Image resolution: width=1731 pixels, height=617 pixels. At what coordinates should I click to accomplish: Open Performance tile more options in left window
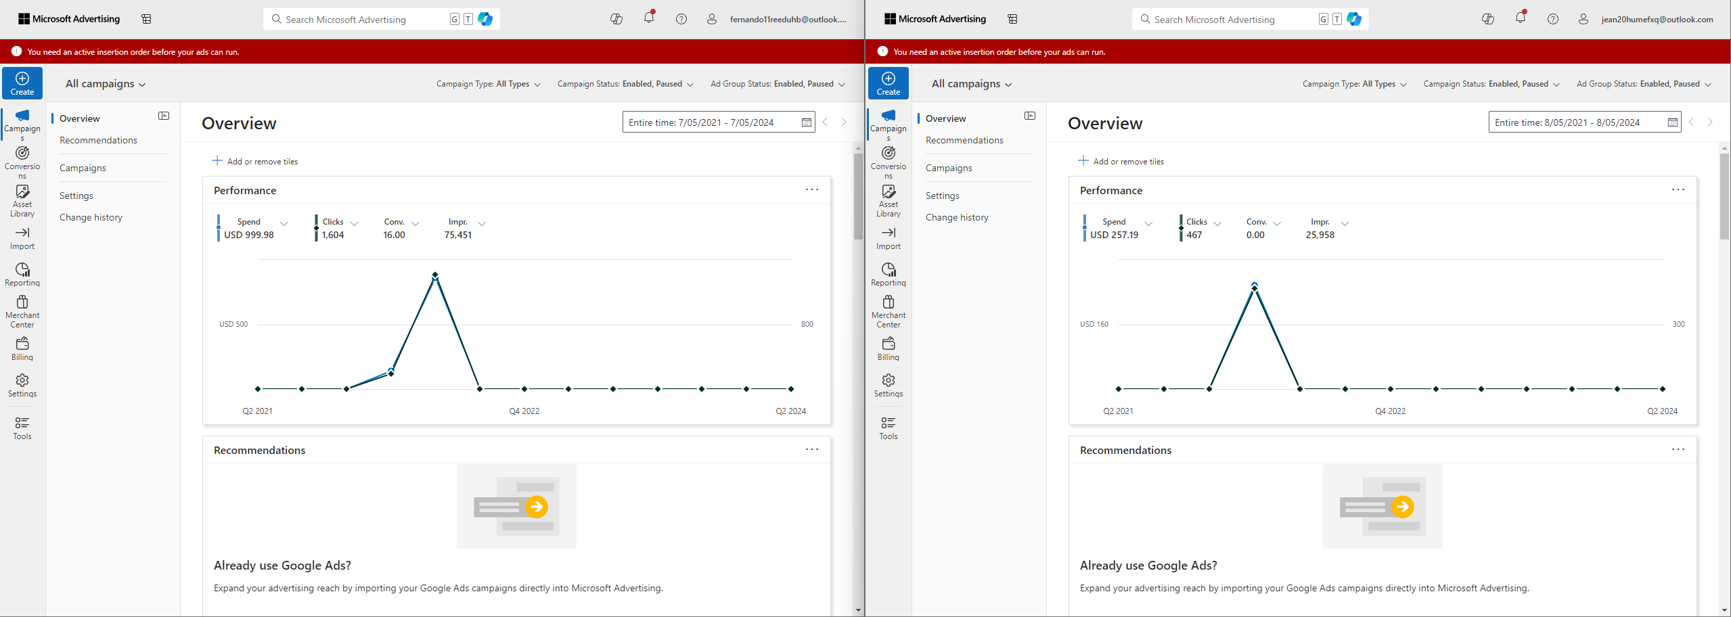(812, 189)
